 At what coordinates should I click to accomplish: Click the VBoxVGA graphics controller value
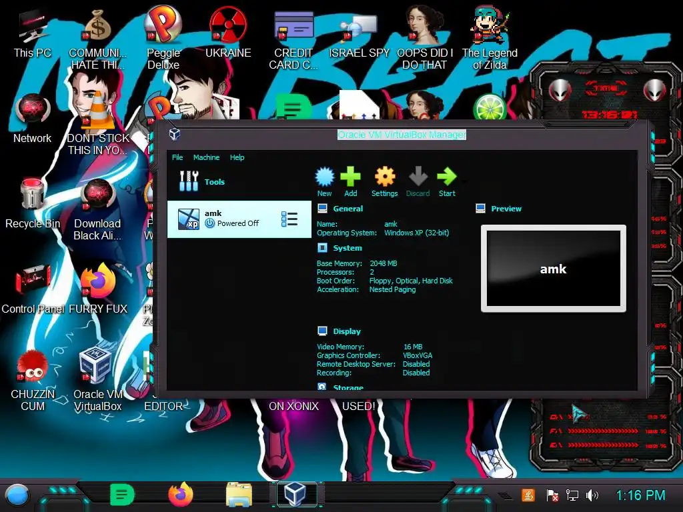418,356
